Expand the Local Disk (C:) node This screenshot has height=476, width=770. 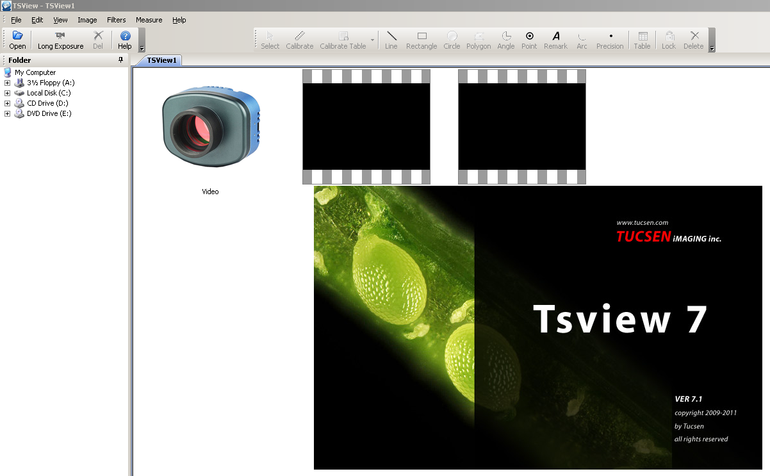[x=7, y=93]
